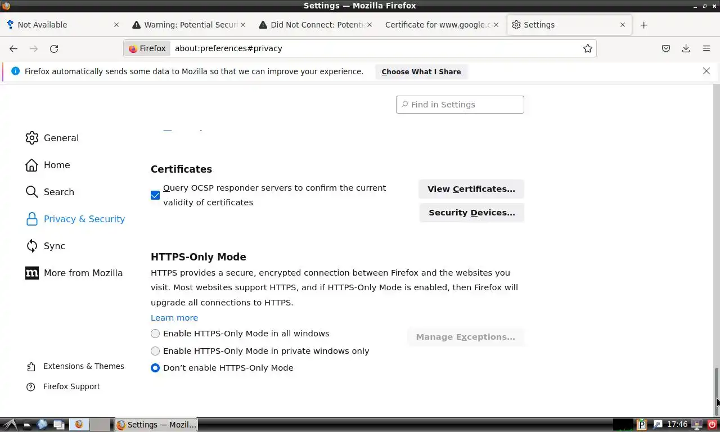Click the Settings — Mozilla taskbar window button
The width and height of the screenshot is (720, 432).
point(156,425)
